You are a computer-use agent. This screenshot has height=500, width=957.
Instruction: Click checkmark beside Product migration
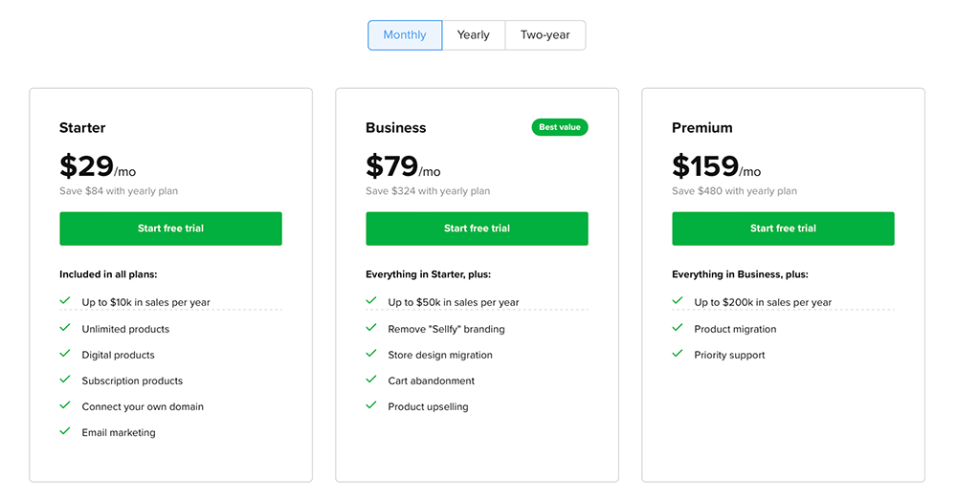(x=678, y=328)
